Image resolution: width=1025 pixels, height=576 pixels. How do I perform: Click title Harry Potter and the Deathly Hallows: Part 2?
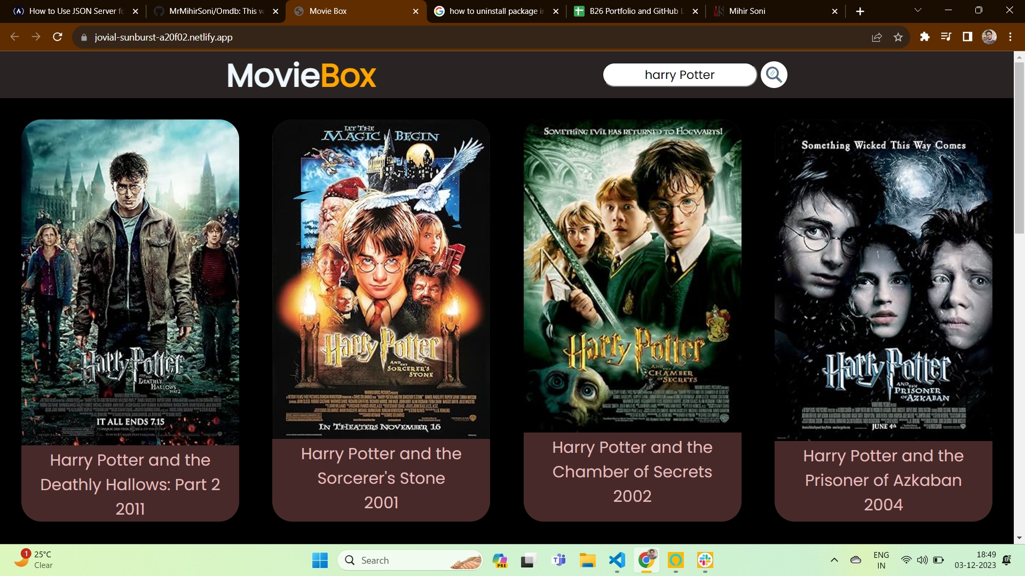click(130, 473)
